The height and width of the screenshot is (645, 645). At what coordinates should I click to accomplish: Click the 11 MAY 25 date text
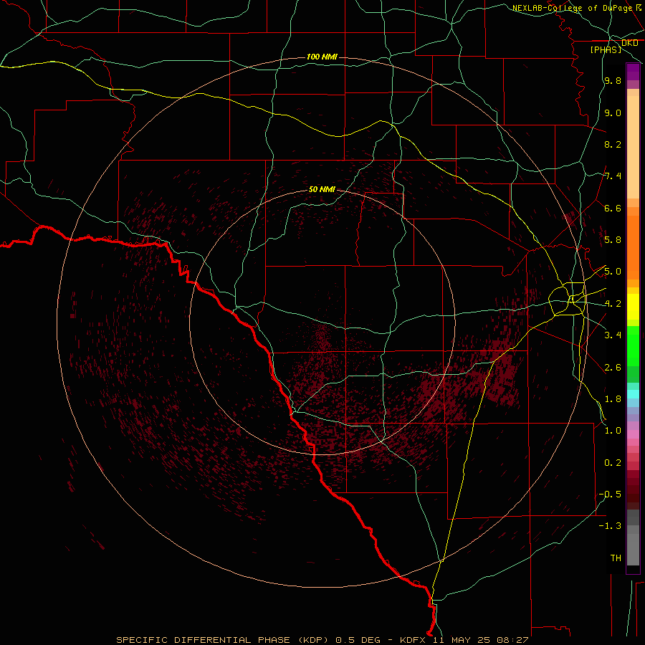coord(461,640)
